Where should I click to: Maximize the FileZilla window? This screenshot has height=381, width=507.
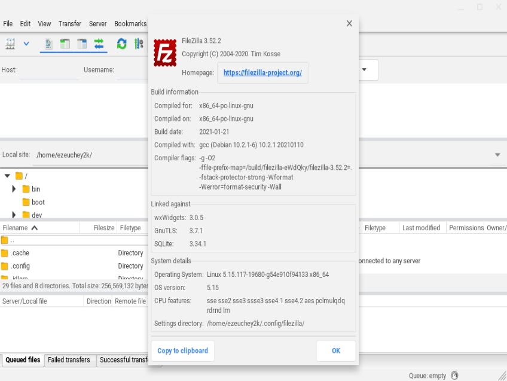click(x=480, y=7)
